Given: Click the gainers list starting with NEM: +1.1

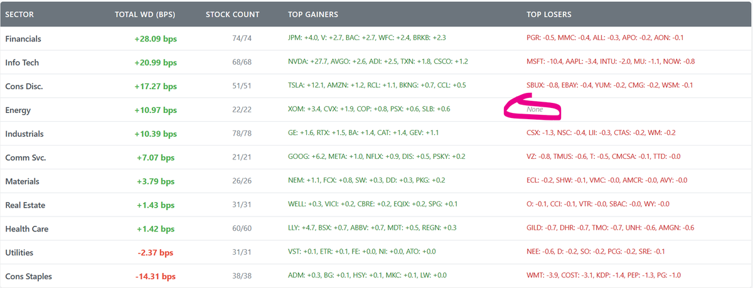Looking at the screenshot, I should coord(366,181).
